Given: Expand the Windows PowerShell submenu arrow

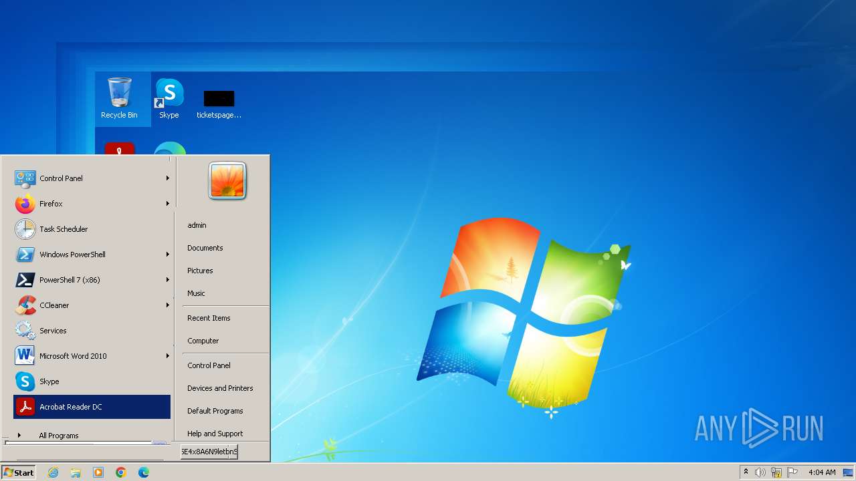Looking at the screenshot, I should click(x=167, y=255).
